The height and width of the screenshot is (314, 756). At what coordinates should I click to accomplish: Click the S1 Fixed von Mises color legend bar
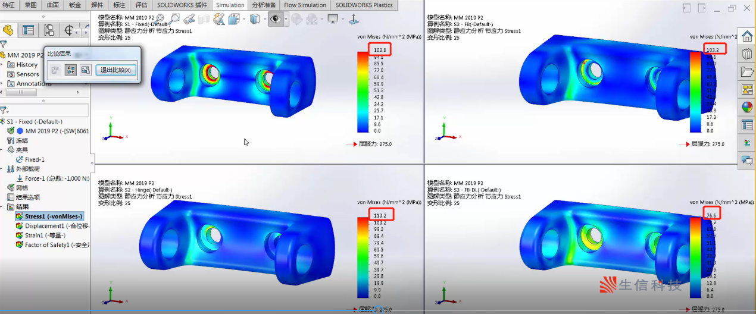coord(363,92)
